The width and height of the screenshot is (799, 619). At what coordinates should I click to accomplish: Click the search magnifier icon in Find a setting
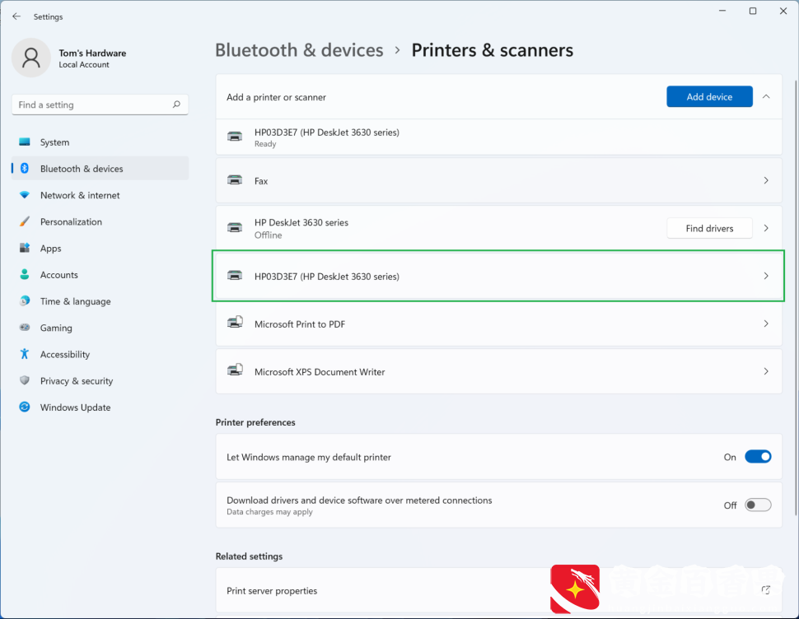(x=176, y=105)
